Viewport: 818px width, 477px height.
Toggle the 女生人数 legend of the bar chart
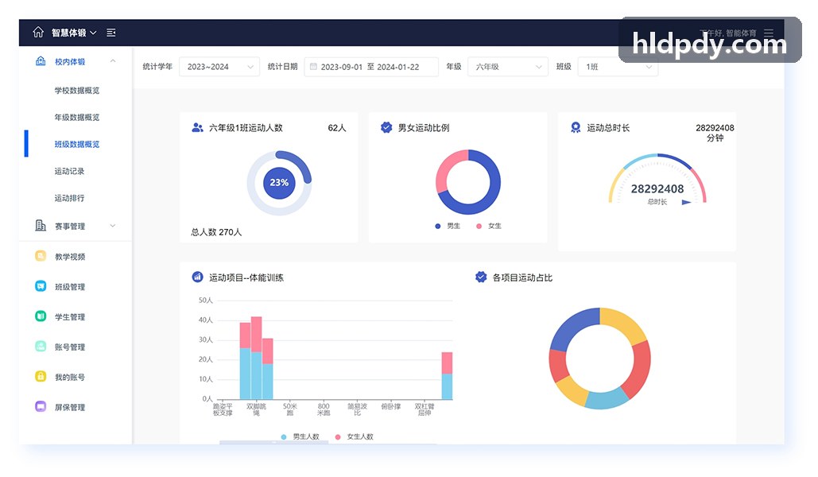coord(355,436)
